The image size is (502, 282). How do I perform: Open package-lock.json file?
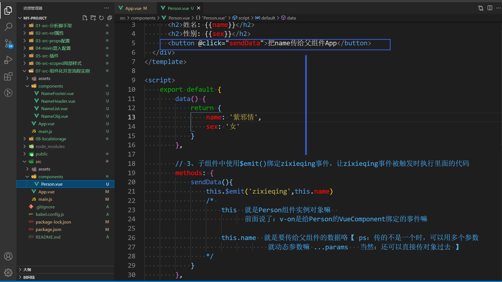click(x=65, y=222)
